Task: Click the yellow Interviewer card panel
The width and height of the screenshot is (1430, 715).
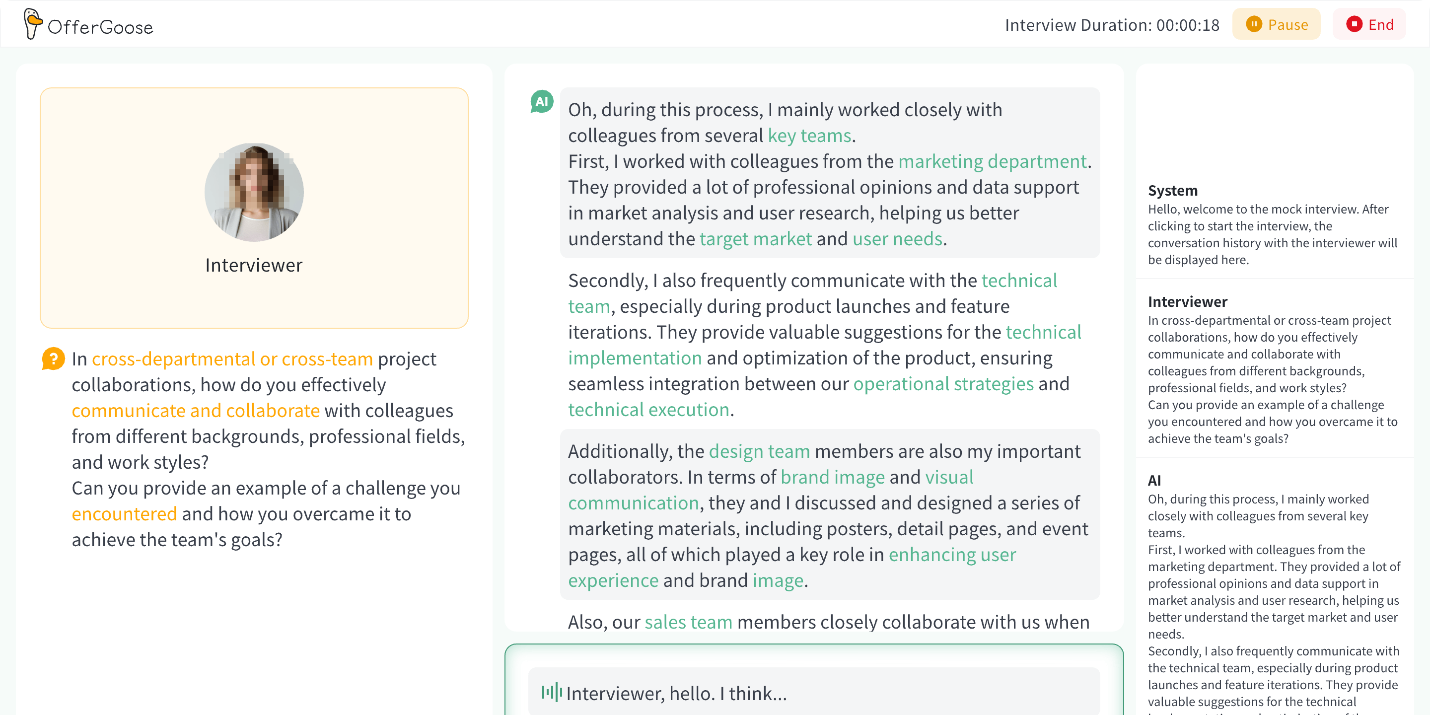Action: point(254,300)
